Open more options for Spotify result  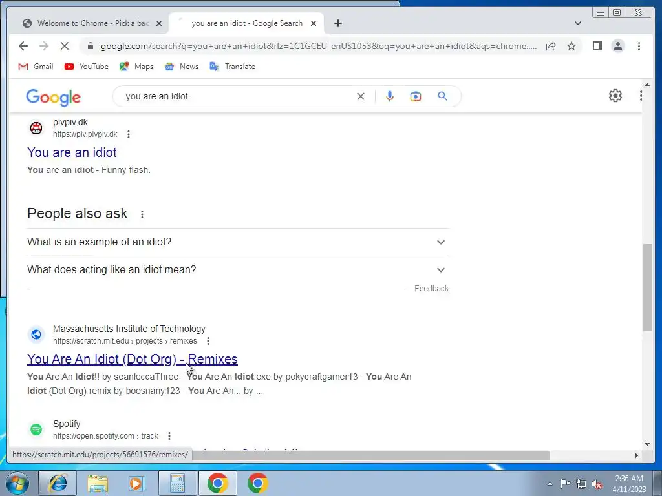tap(169, 436)
